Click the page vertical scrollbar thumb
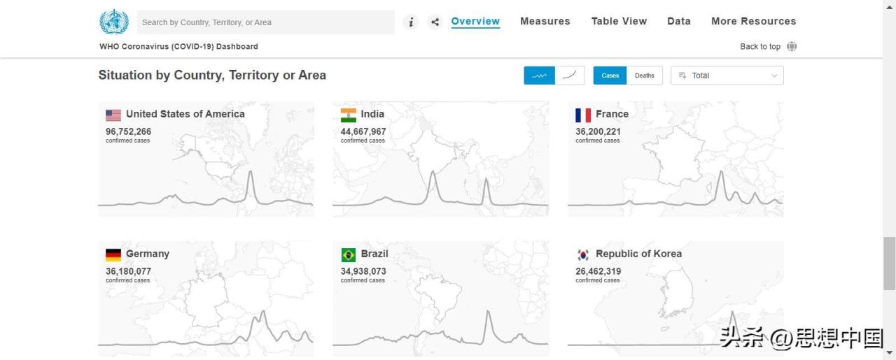Viewport: 896px width, 360px height. tap(889, 264)
